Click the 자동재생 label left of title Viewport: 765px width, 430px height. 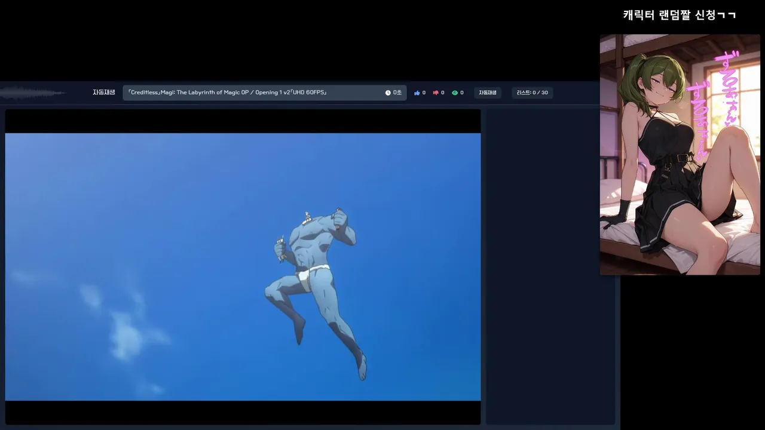pos(103,93)
